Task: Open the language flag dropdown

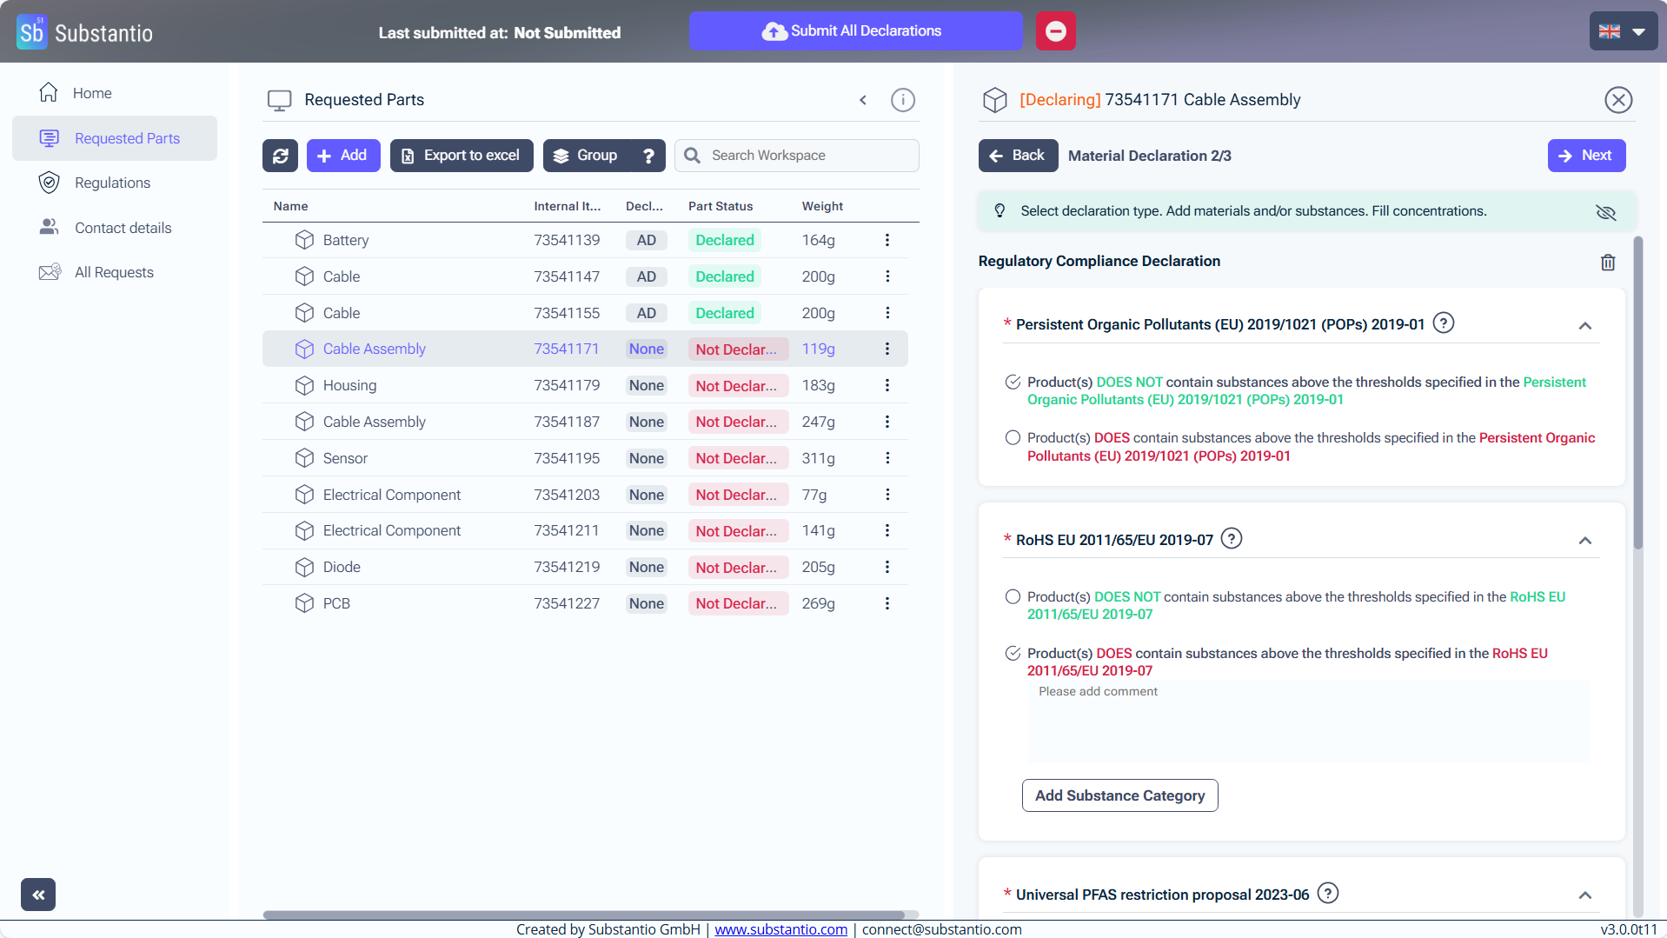Action: [1623, 31]
